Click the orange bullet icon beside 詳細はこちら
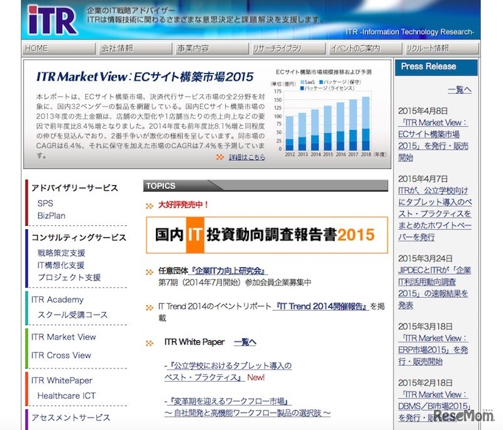 click(220, 157)
